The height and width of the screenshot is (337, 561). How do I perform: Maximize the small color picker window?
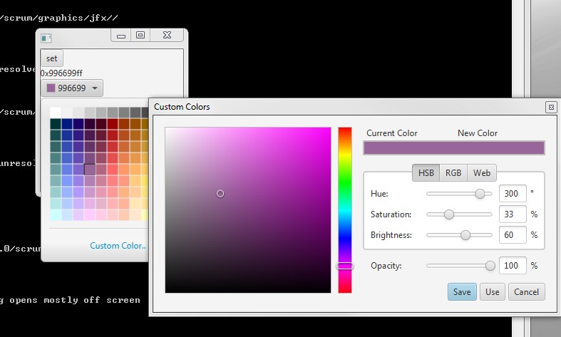click(x=140, y=35)
